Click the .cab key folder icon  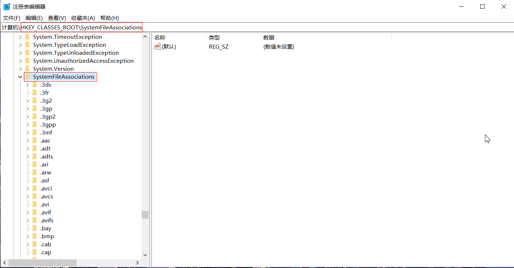point(35,244)
